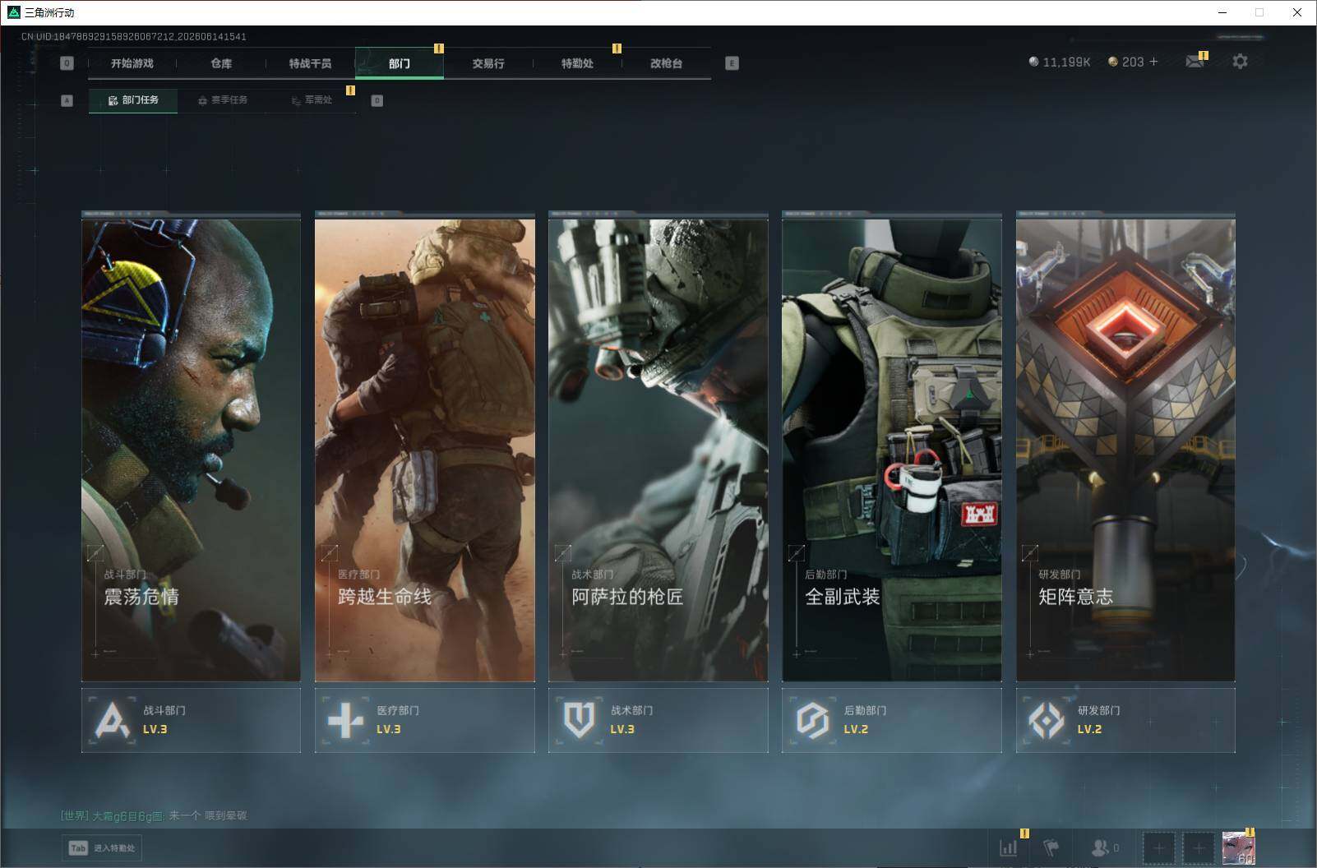Switch to the 改枪台 tab
This screenshot has height=868, width=1317.
pyautogui.click(x=666, y=63)
